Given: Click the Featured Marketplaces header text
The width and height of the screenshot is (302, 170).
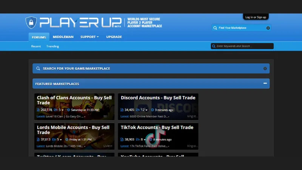Looking at the screenshot, I should pos(57,84).
